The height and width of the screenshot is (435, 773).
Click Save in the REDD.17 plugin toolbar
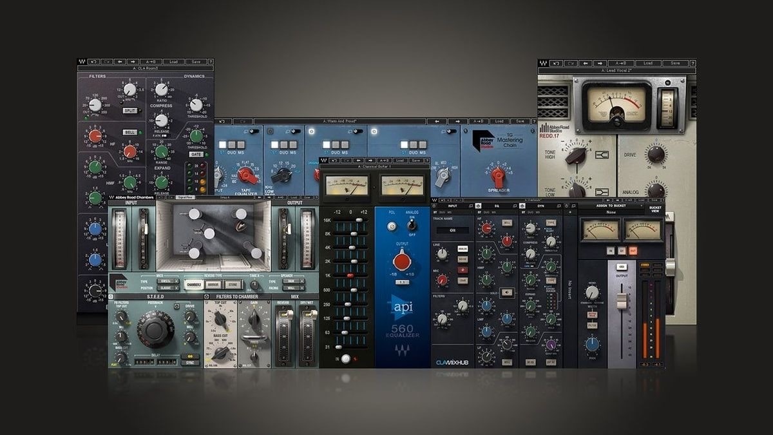pos(675,63)
